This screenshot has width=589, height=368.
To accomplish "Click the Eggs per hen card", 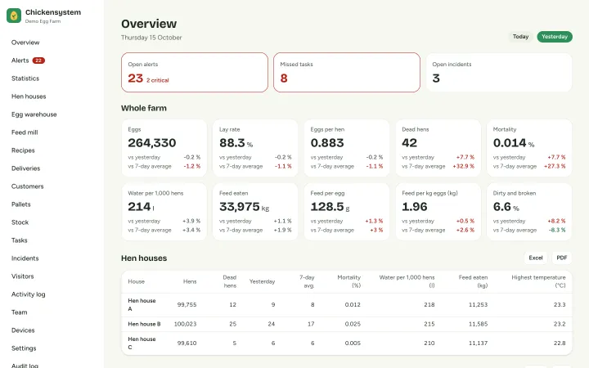I will 347,148.
